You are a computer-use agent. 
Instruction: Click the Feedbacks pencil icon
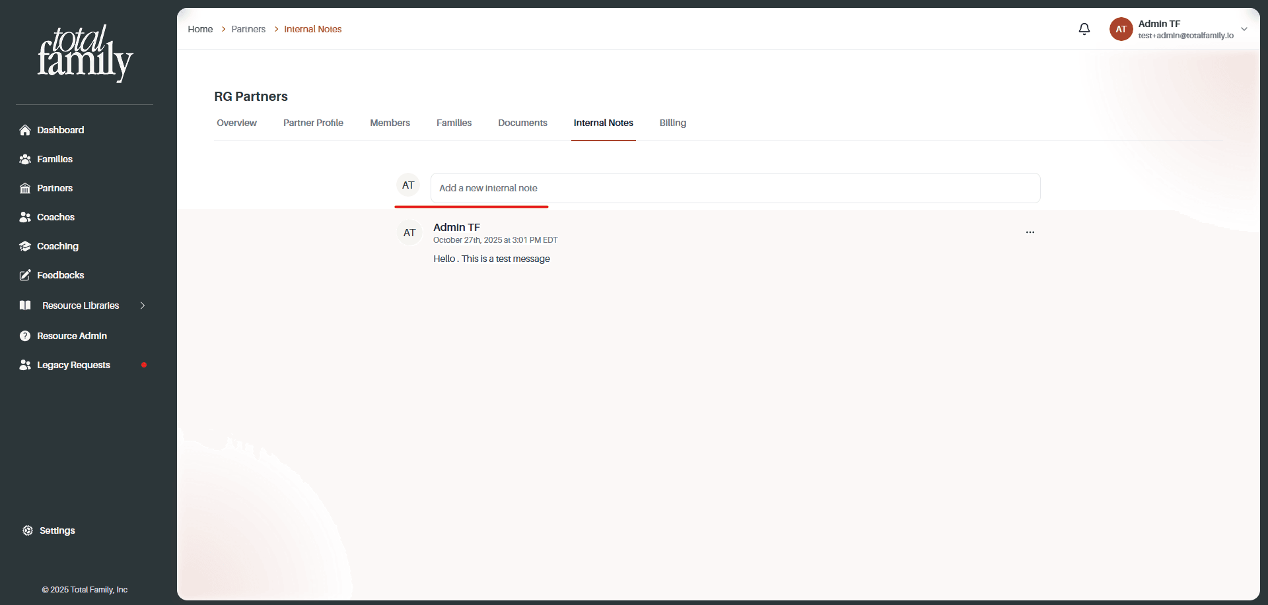click(x=25, y=275)
